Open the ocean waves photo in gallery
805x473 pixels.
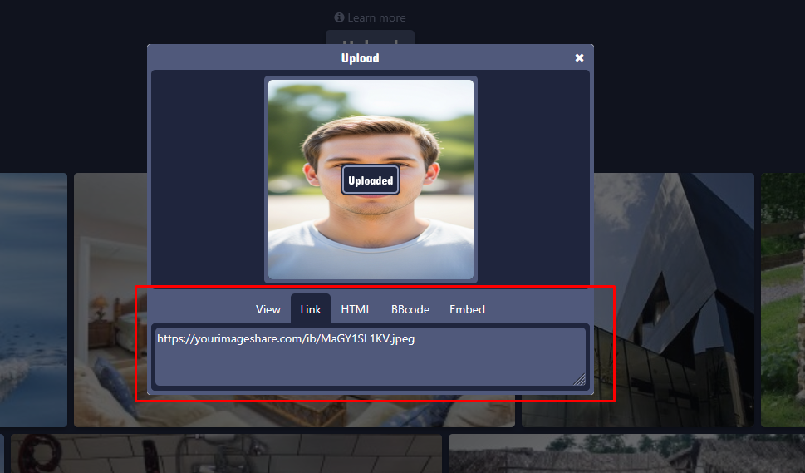click(x=33, y=300)
